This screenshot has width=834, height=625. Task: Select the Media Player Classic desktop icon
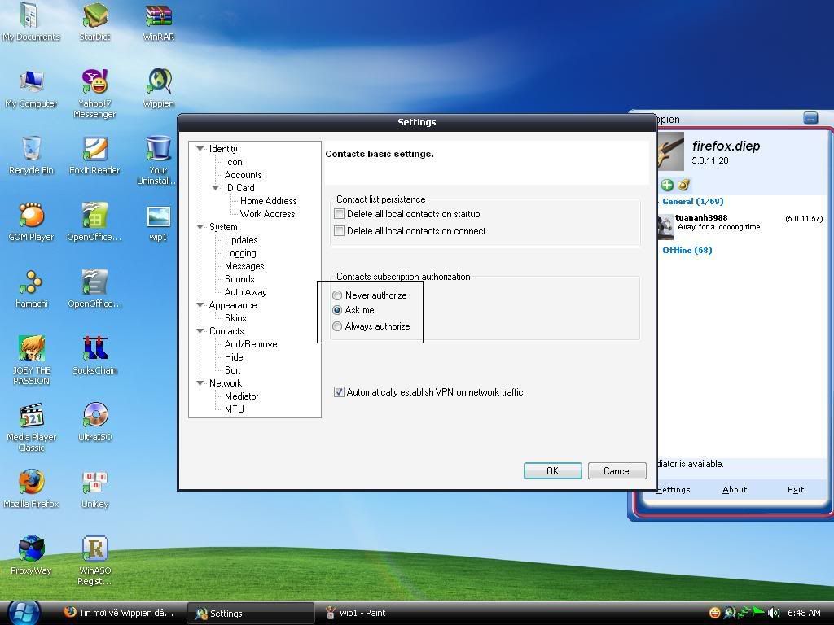pyautogui.click(x=32, y=427)
